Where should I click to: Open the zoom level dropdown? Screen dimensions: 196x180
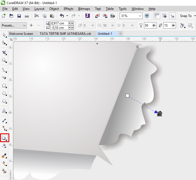pos(140,16)
